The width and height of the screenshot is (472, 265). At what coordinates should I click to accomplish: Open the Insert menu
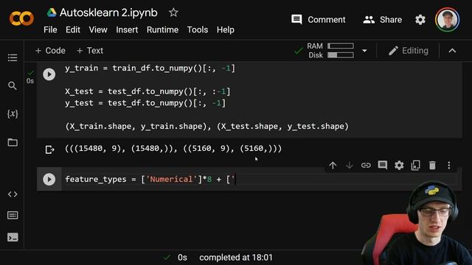[x=127, y=29]
